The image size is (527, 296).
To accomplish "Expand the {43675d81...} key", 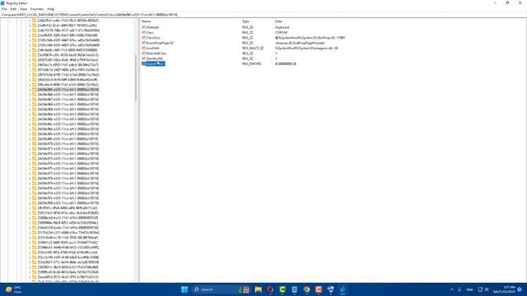I will (x=30, y=60).
